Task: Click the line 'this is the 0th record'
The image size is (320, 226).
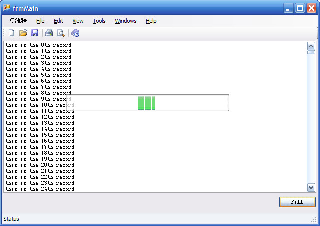Action: click(x=38, y=45)
